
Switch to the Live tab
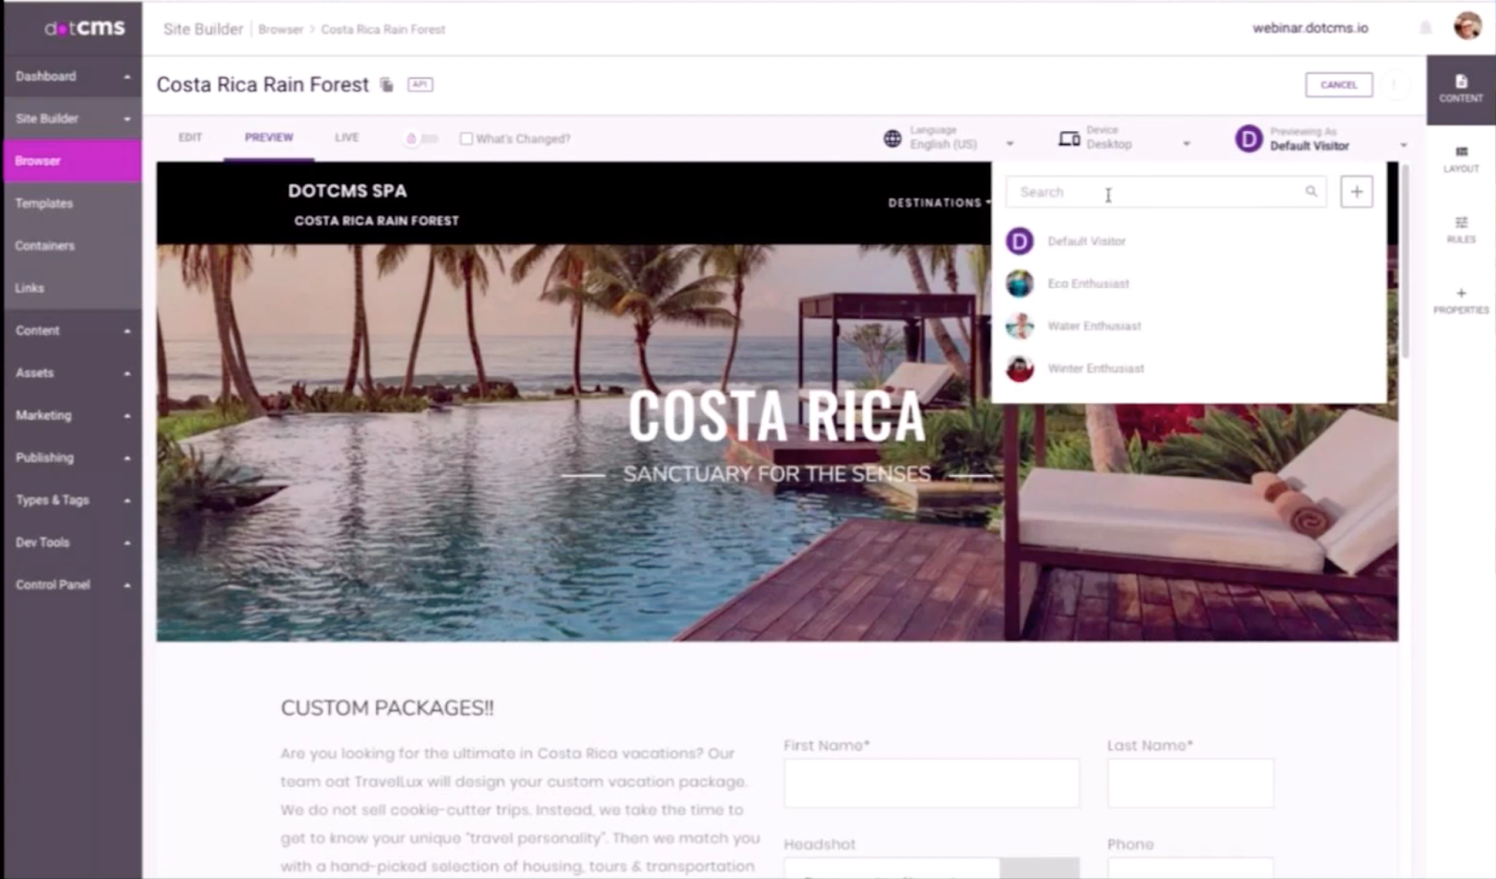[347, 137]
